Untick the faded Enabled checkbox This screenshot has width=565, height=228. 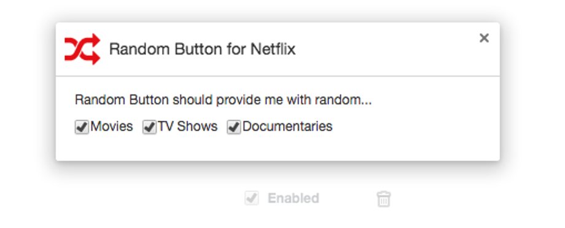252,198
